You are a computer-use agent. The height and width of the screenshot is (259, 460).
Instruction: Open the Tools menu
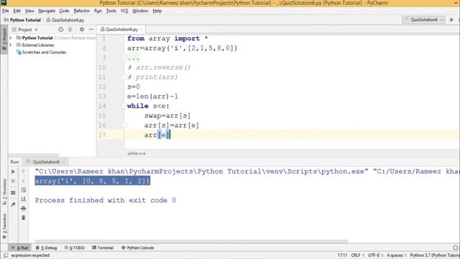click(111, 11)
